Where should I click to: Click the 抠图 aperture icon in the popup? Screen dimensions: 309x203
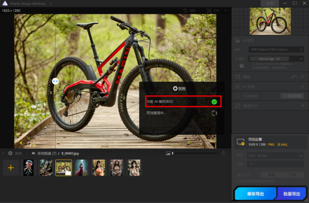click(175, 89)
